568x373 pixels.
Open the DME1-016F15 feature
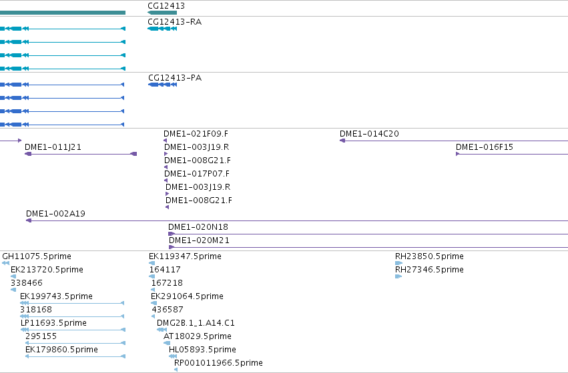coord(485,147)
